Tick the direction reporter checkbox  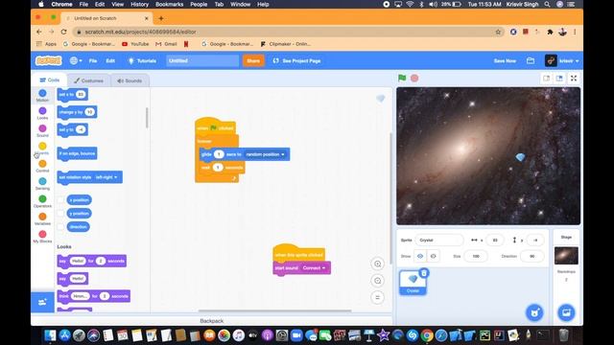pos(60,226)
